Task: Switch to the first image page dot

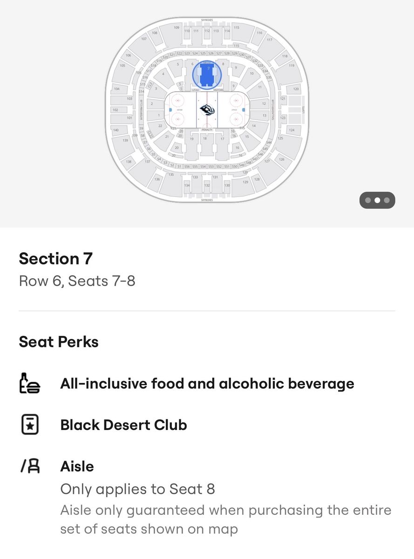Action: coord(368,200)
